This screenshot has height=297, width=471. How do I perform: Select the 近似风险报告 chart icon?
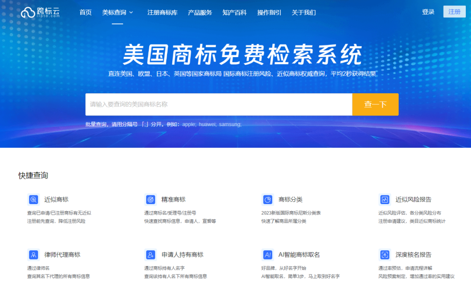pyautogui.click(x=385, y=199)
